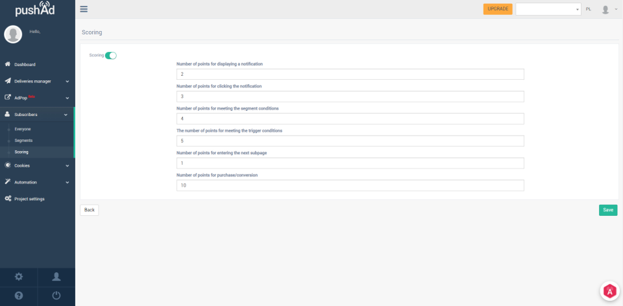Click the UPGRADE button
Screen dimensions: 623x306
coord(498,9)
